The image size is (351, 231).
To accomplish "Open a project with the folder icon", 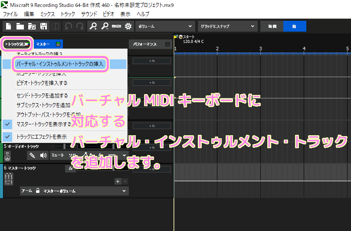I will pos(20,26).
